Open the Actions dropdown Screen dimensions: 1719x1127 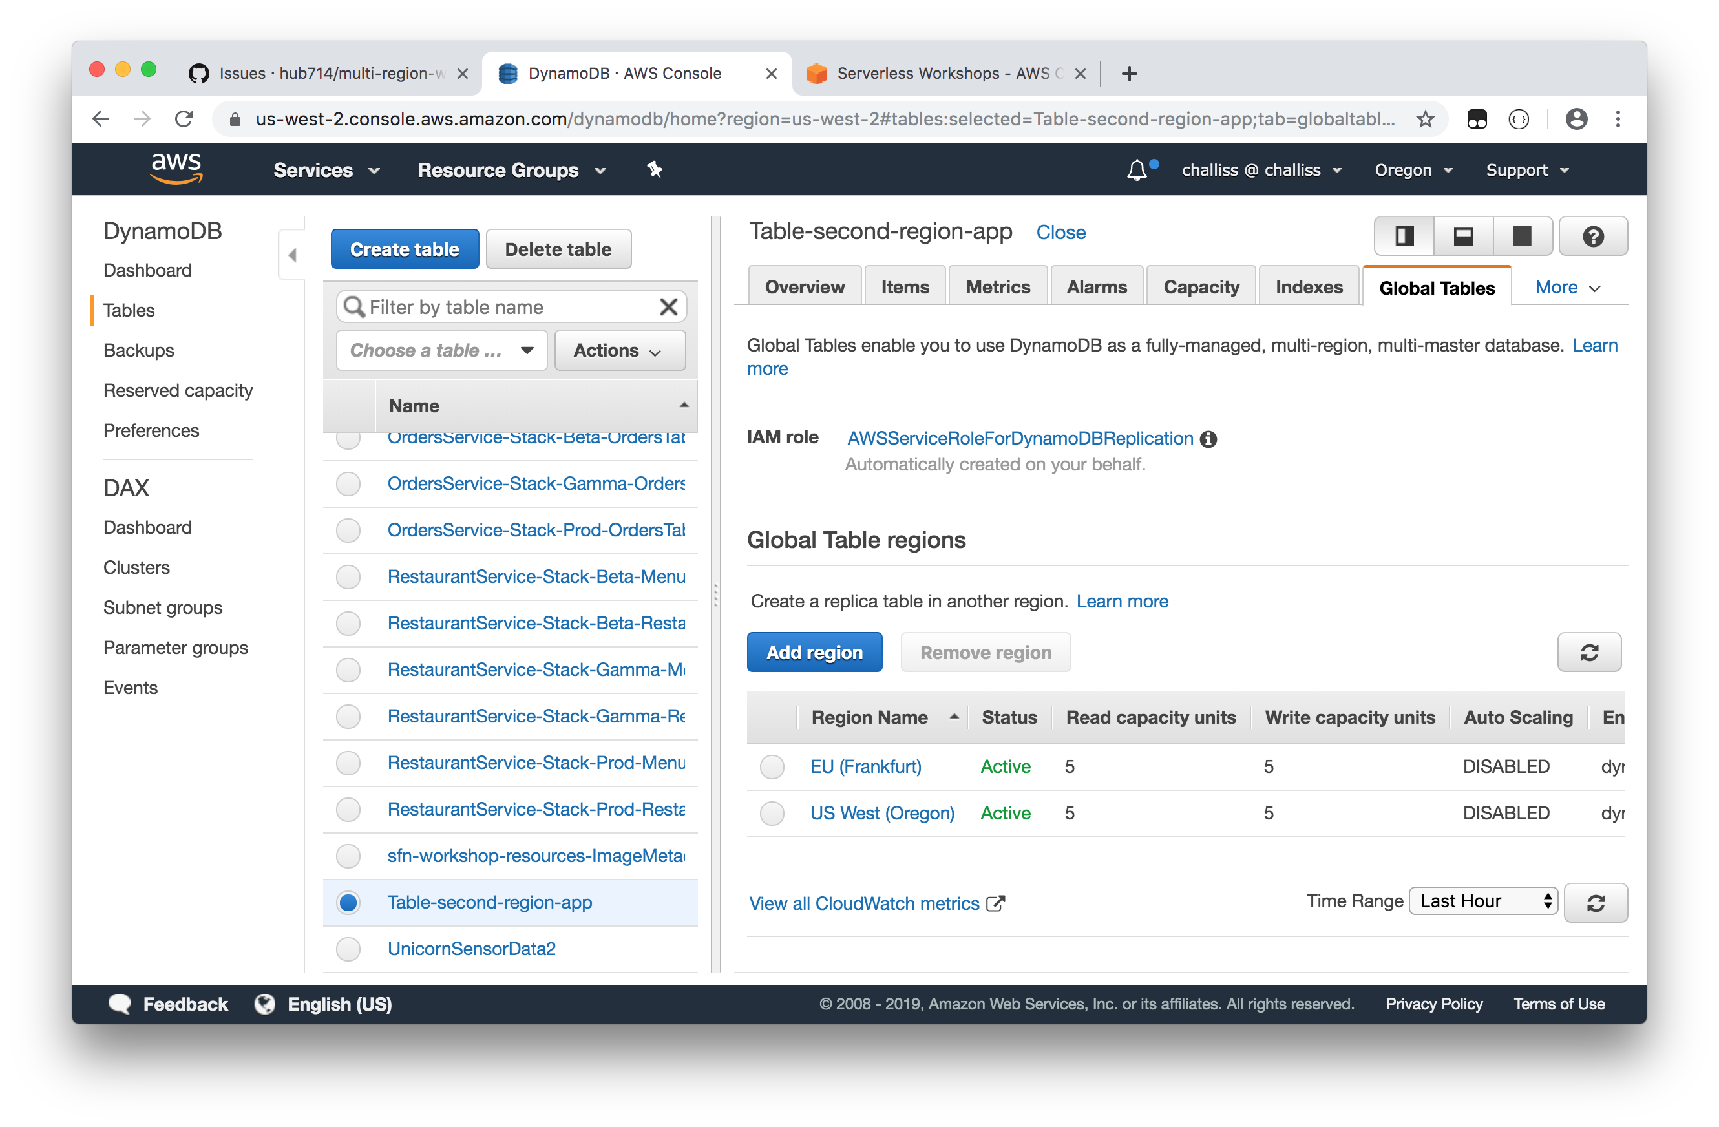(620, 350)
